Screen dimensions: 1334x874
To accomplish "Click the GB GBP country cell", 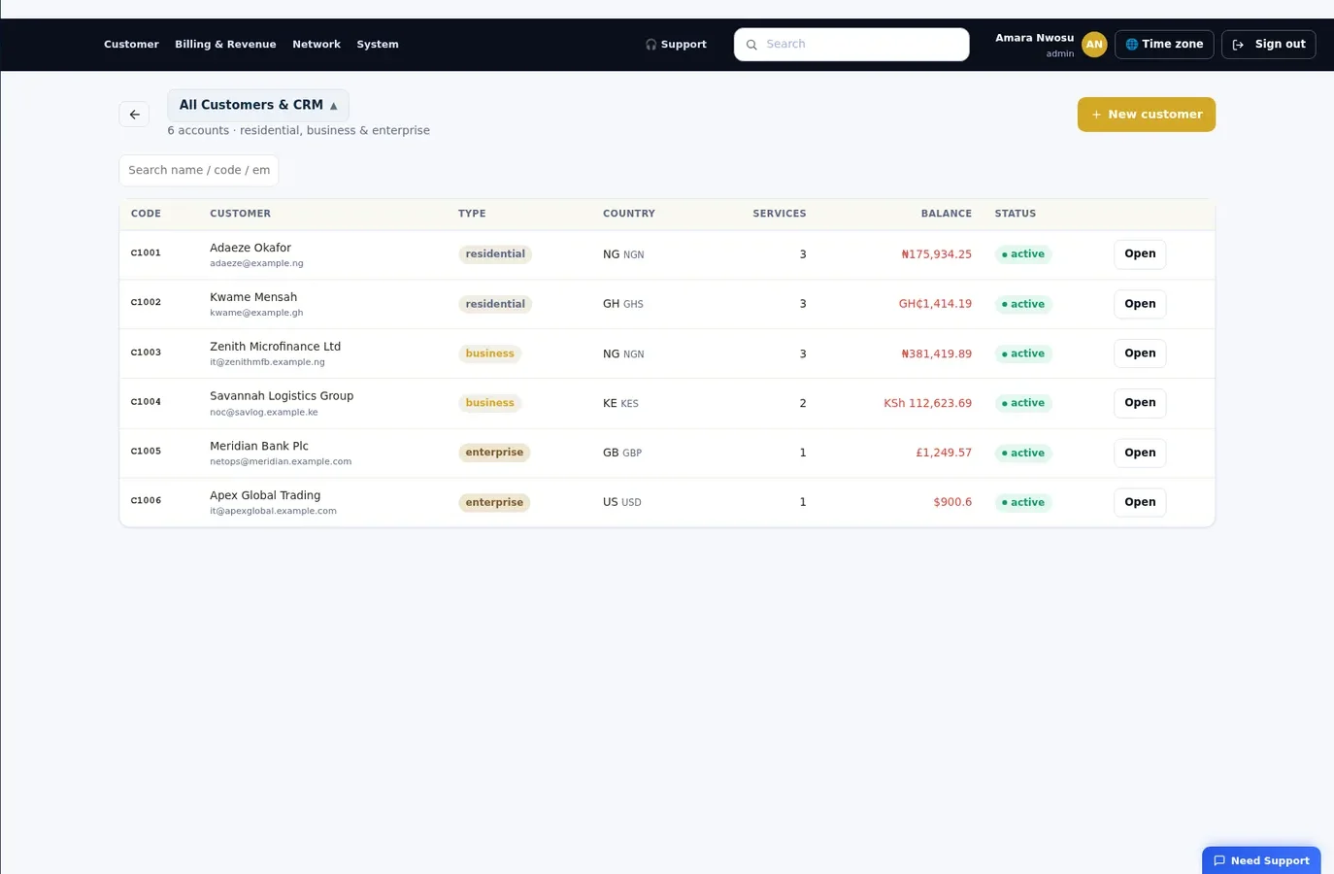I will pyautogui.click(x=622, y=453).
